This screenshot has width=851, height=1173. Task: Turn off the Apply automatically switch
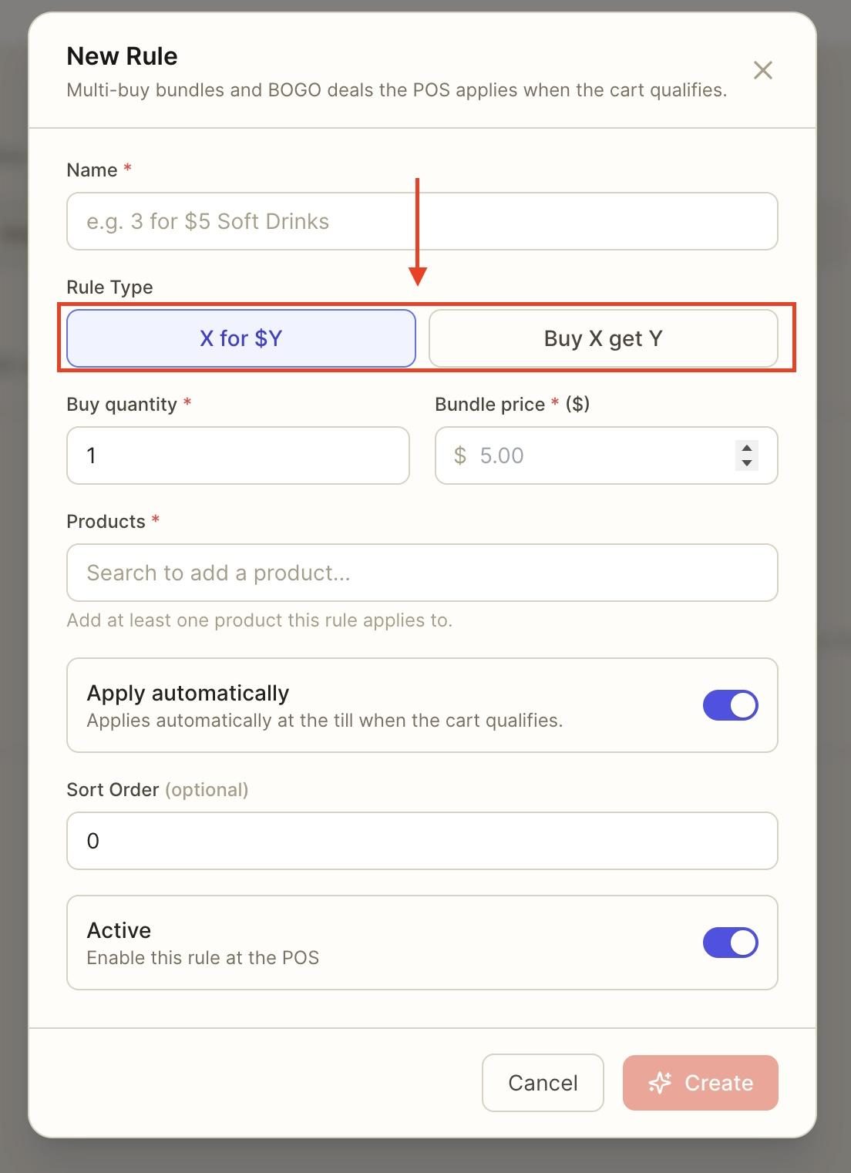(730, 705)
